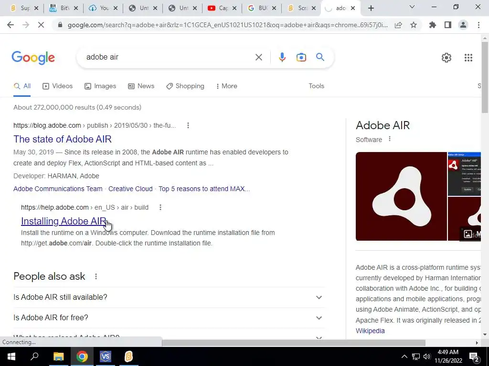
Task: Open the Windows notification center
Action: point(474,357)
